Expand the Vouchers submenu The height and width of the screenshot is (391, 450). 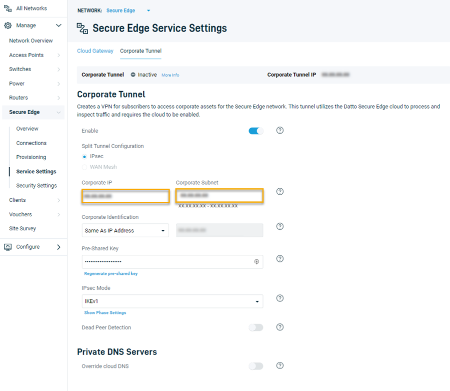click(58, 215)
